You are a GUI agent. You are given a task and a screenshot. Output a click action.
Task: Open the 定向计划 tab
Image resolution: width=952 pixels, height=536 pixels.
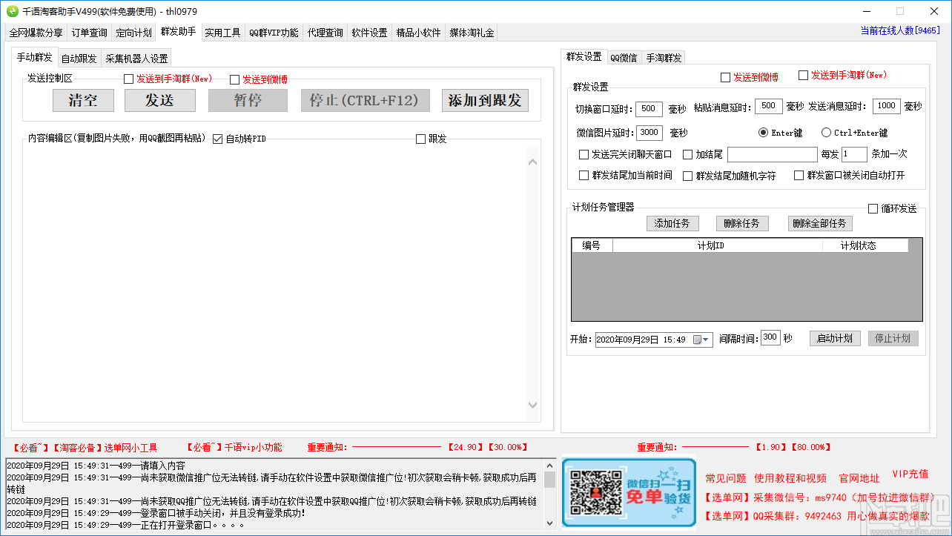[x=134, y=33]
